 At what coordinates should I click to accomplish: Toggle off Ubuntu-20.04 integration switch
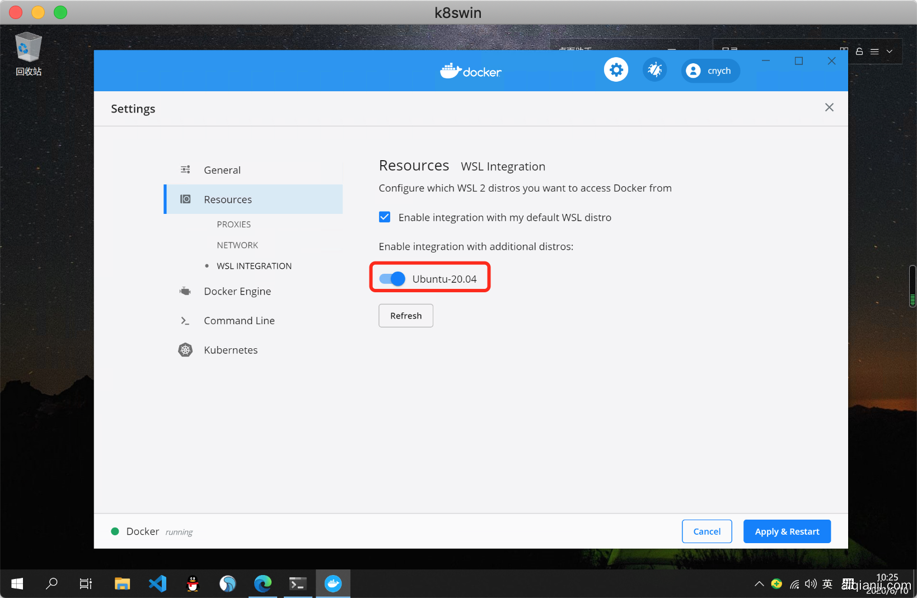tap(392, 279)
